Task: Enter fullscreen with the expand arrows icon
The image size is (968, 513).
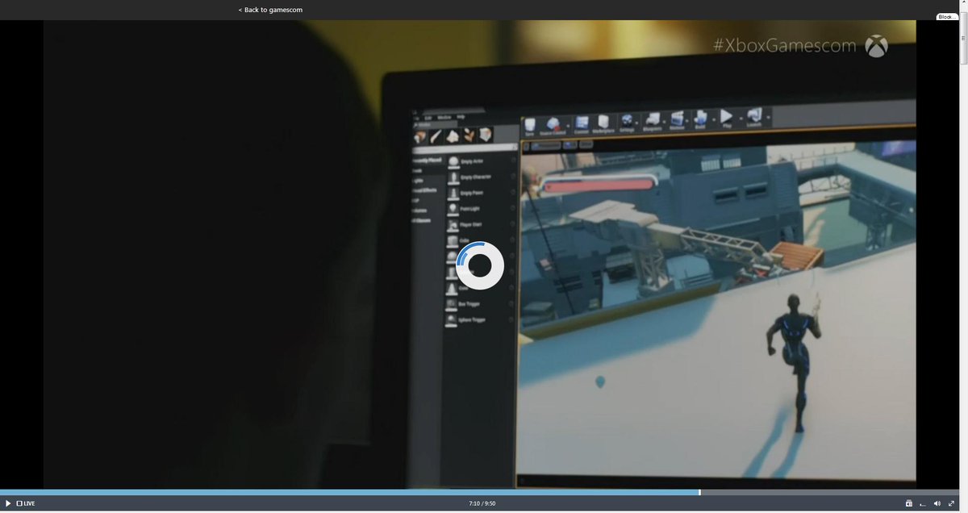Action: (x=951, y=503)
